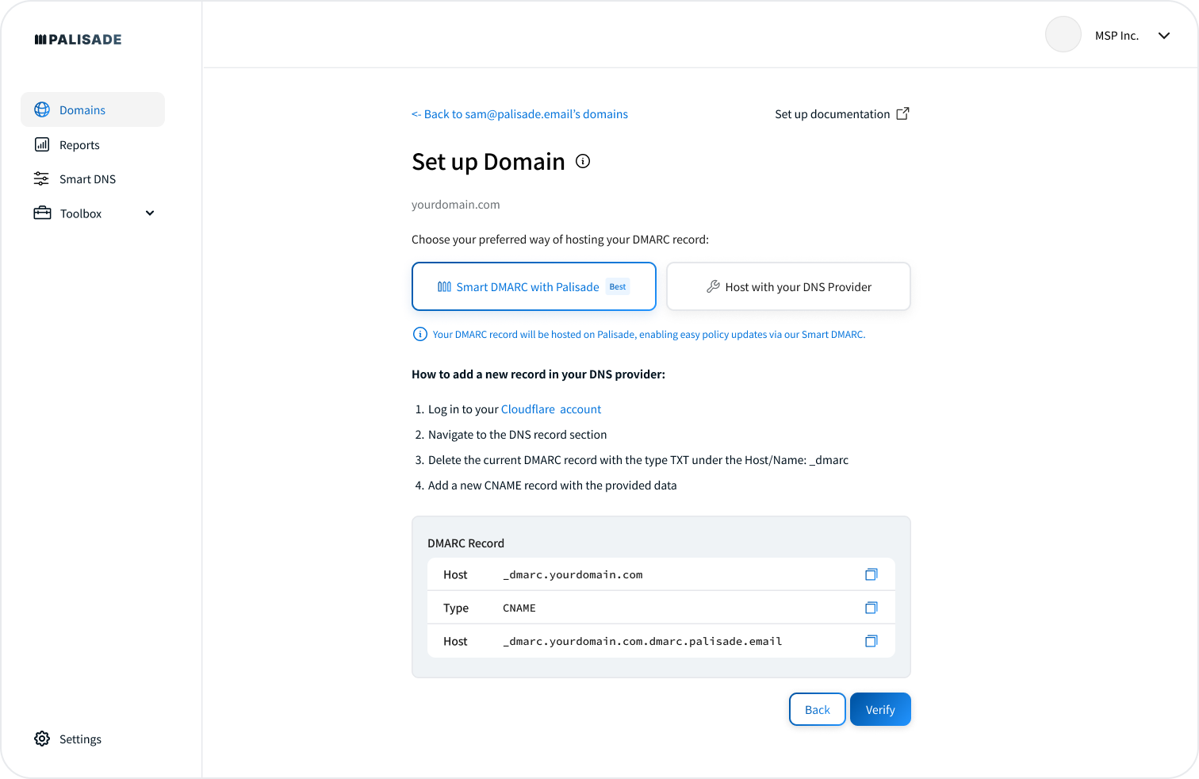Go to the Reports page
1199x779 pixels.
[79, 145]
